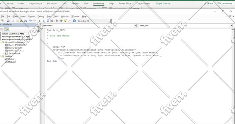Select Sheet2 object in tree

pos(15,48)
